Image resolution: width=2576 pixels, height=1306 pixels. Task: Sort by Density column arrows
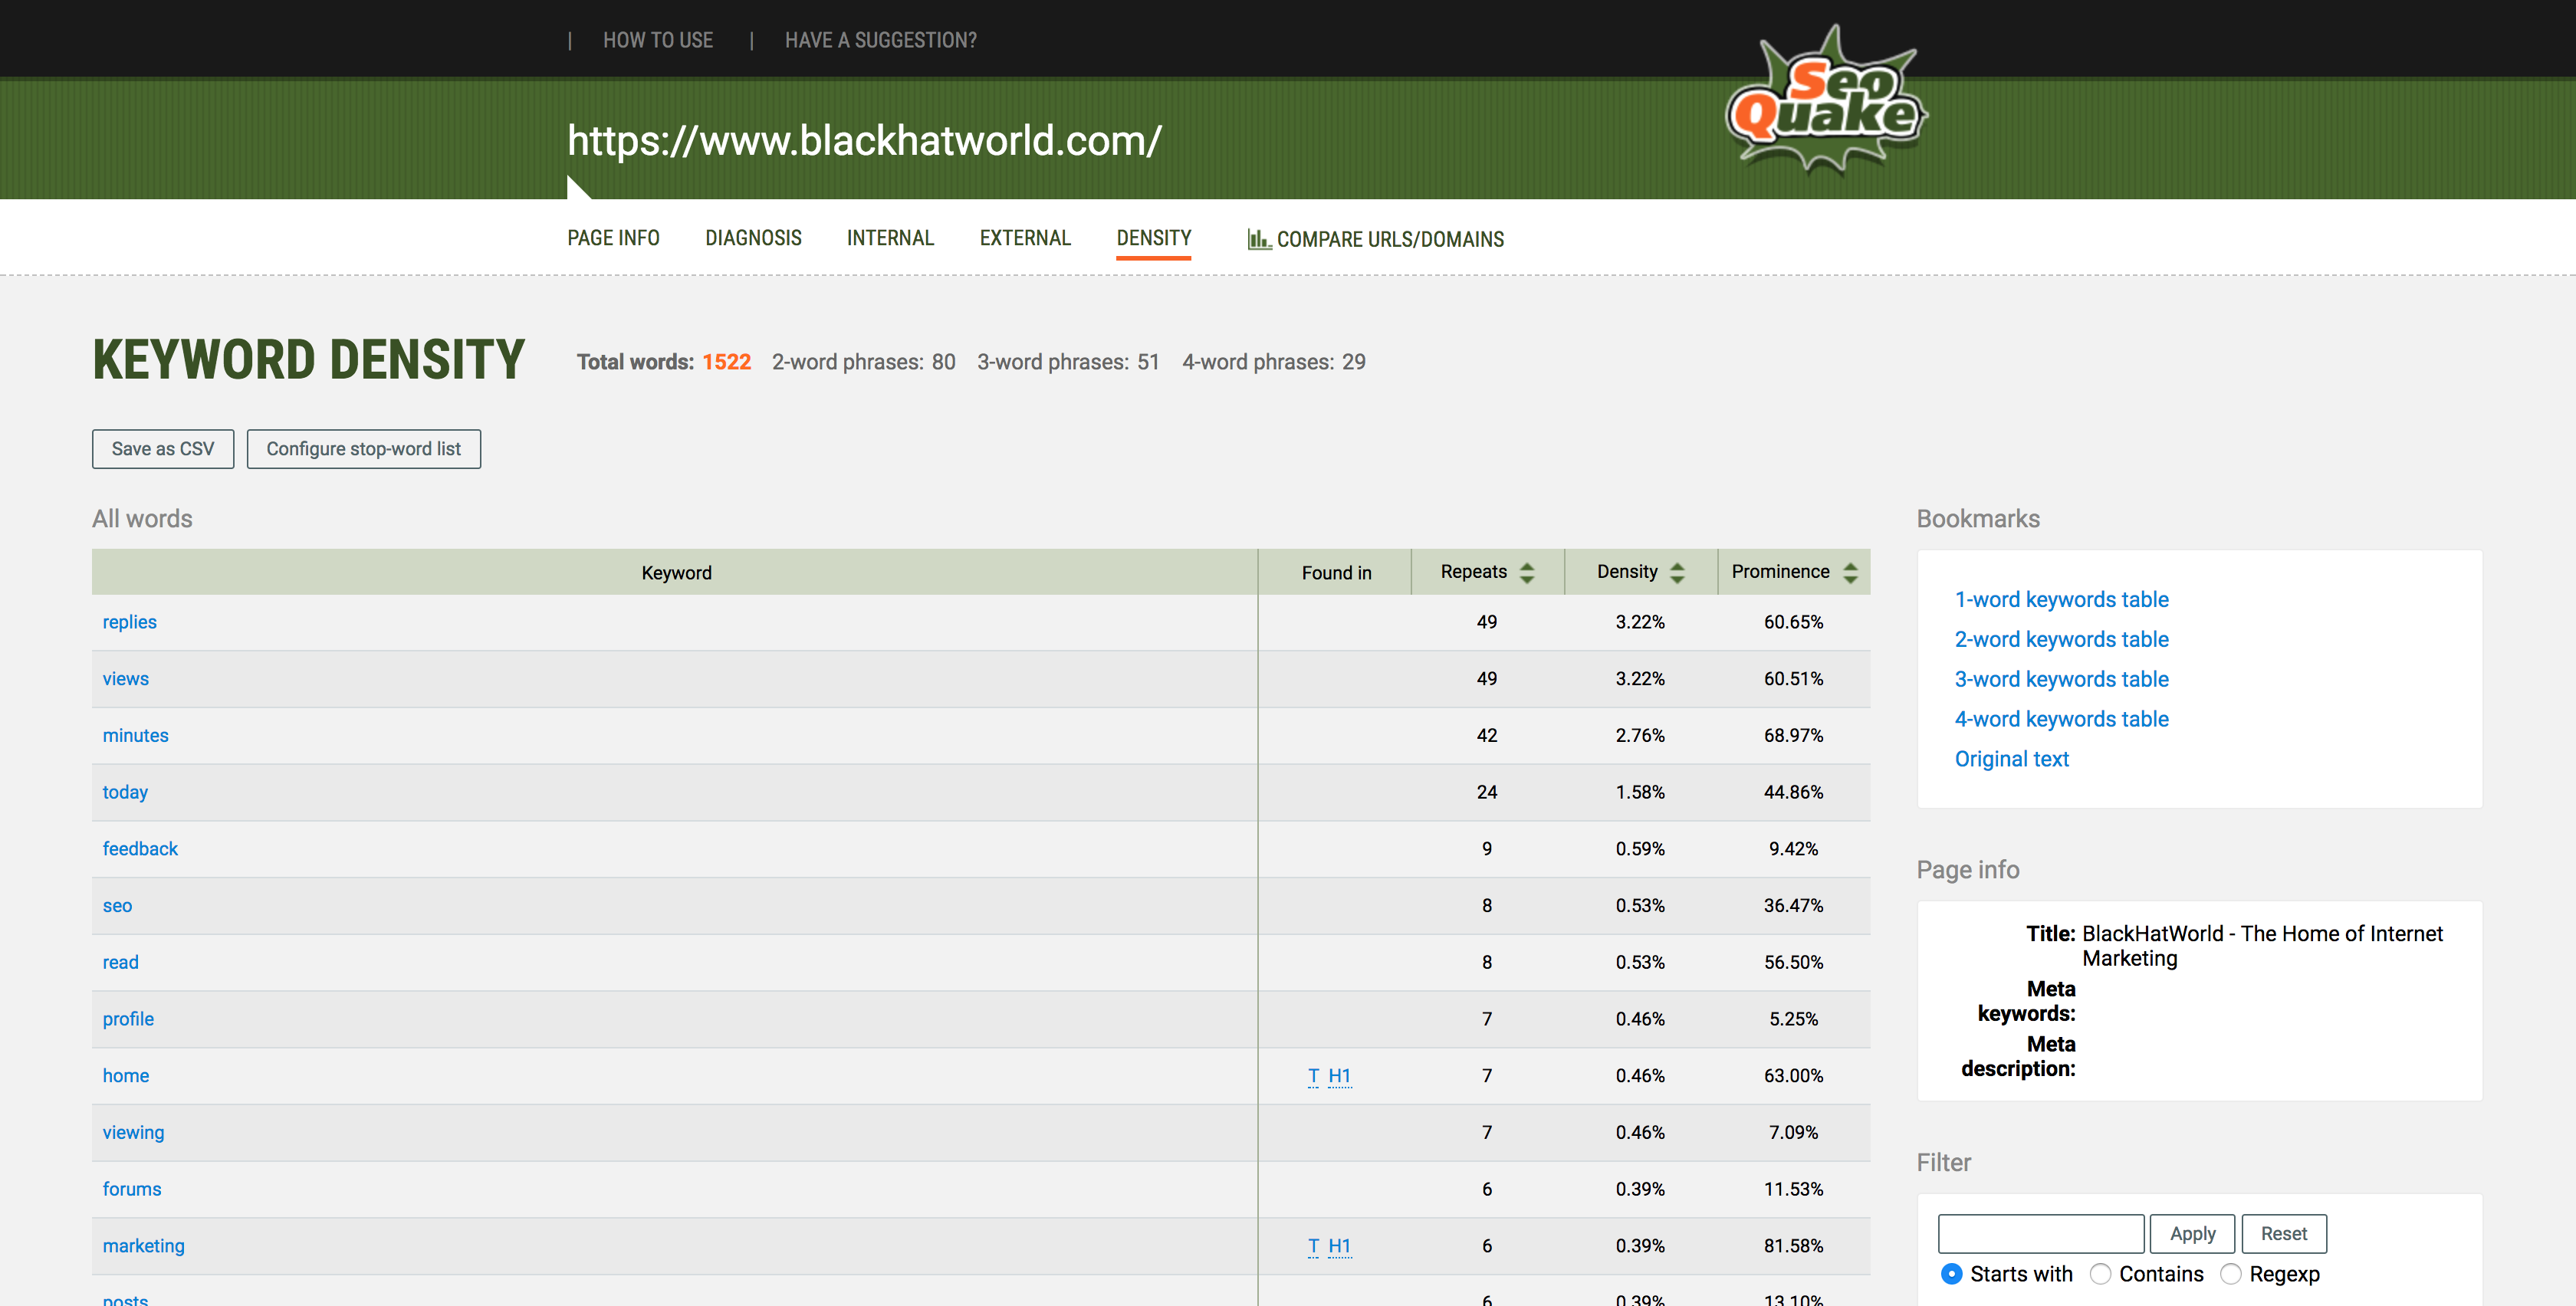1677,572
